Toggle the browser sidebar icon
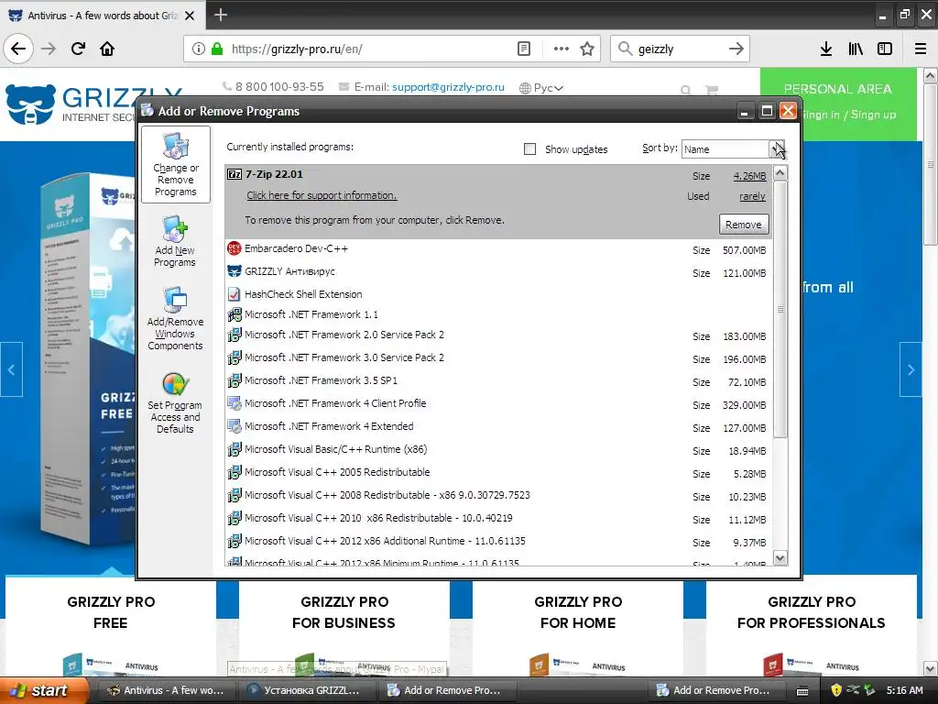The width and height of the screenshot is (938, 704). (885, 49)
